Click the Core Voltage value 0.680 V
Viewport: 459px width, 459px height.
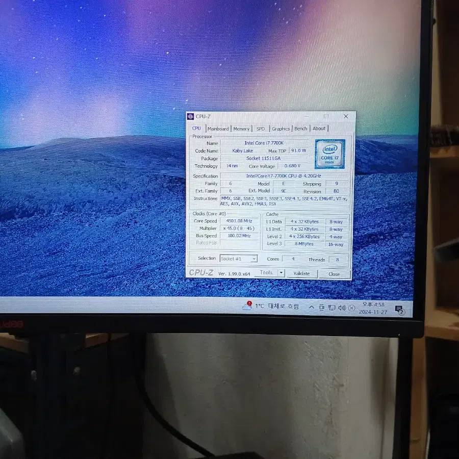[292, 166]
